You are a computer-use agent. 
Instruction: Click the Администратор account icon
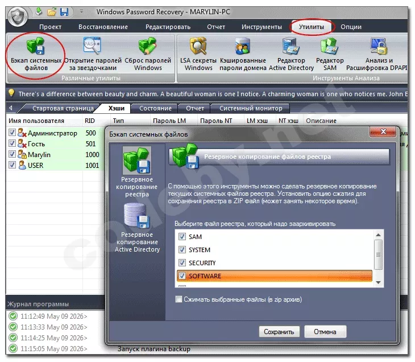22,133
